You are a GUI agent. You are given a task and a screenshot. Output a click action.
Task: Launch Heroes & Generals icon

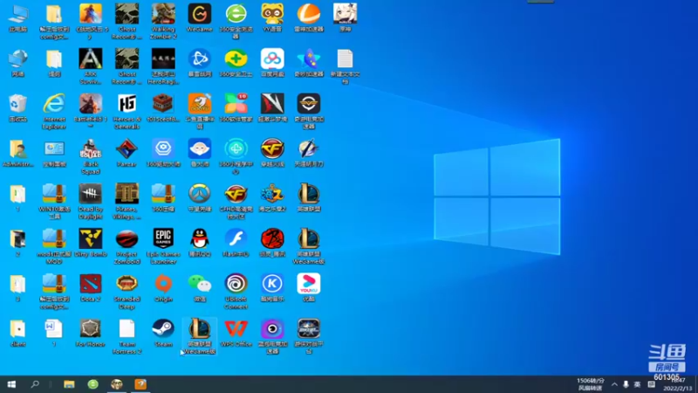[x=127, y=112]
